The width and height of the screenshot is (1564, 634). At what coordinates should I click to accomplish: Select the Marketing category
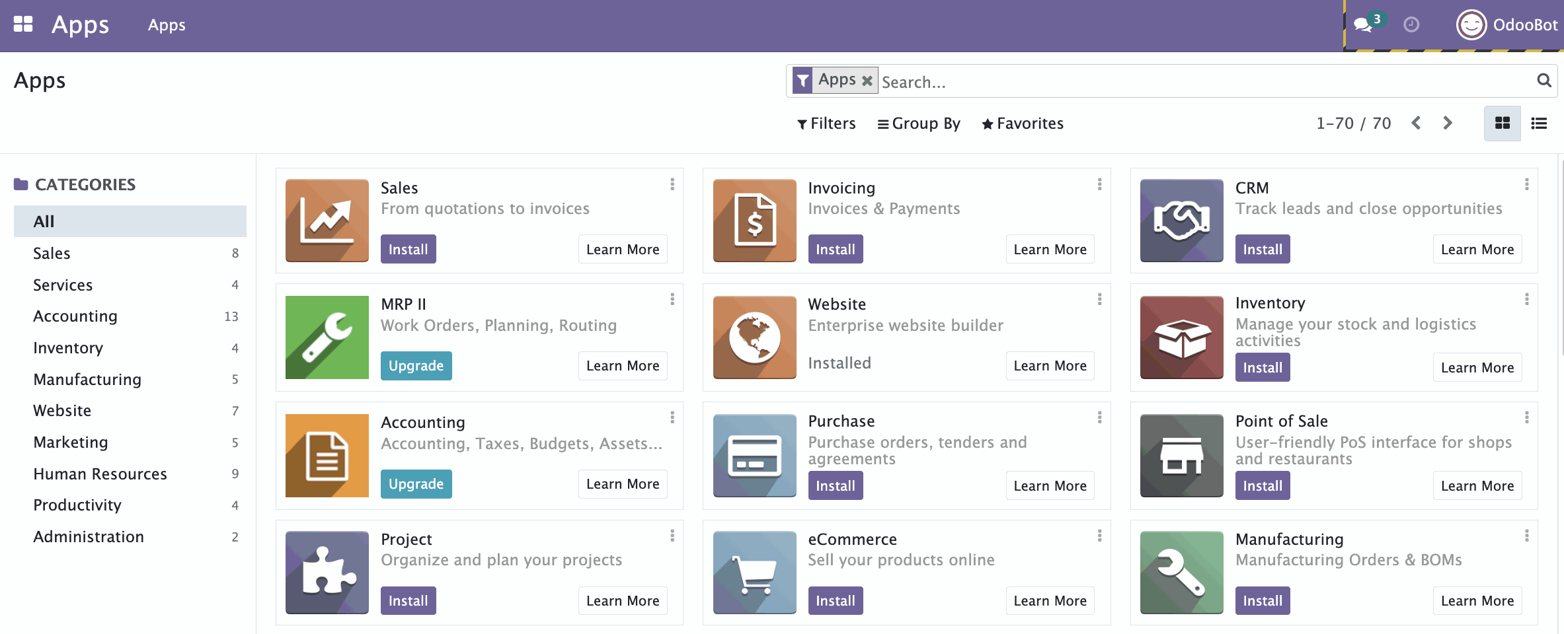click(130, 442)
